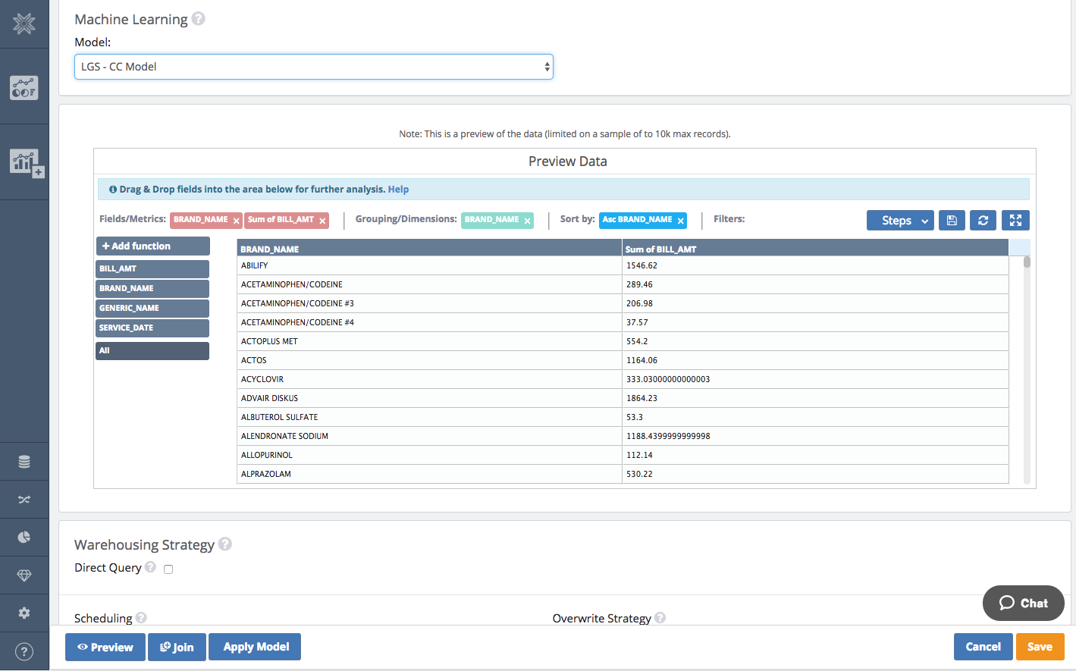The width and height of the screenshot is (1076, 671).
Task: Open the settings gear in sidebar
Action: [x=24, y=613]
